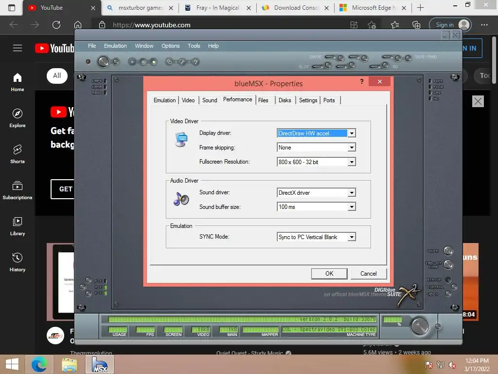This screenshot has height=374, width=498.
Task: Click YouTube Home in sidebar
Action: [17, 82]
